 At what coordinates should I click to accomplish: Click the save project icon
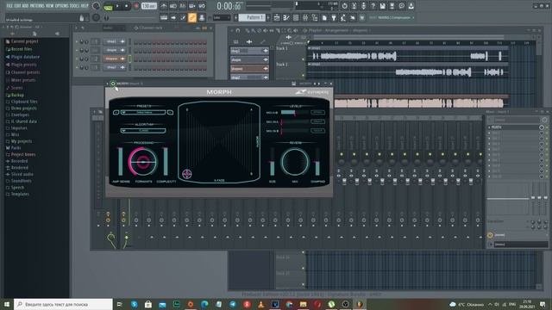383,6
